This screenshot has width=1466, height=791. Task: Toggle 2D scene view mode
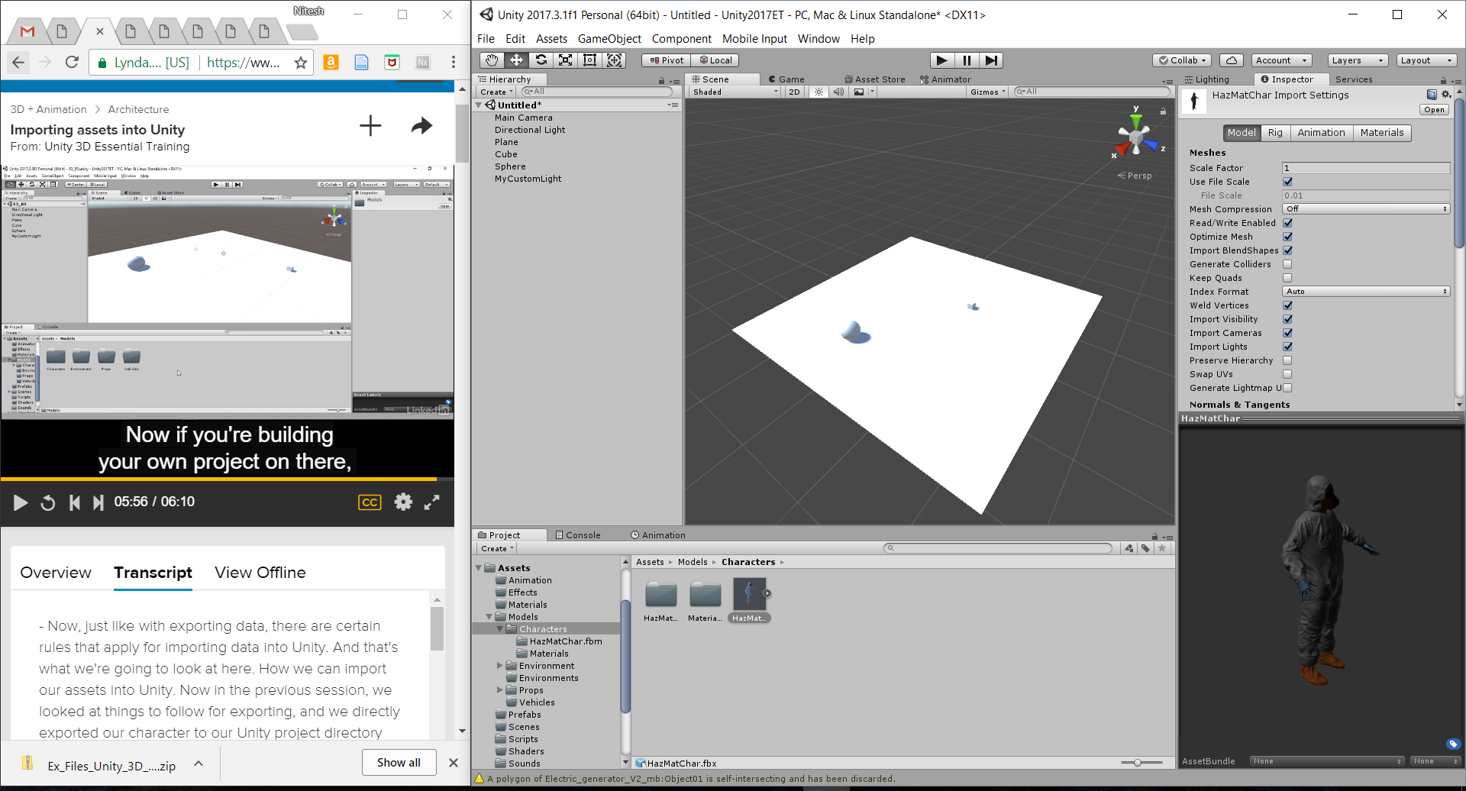(x=794, y=92)
